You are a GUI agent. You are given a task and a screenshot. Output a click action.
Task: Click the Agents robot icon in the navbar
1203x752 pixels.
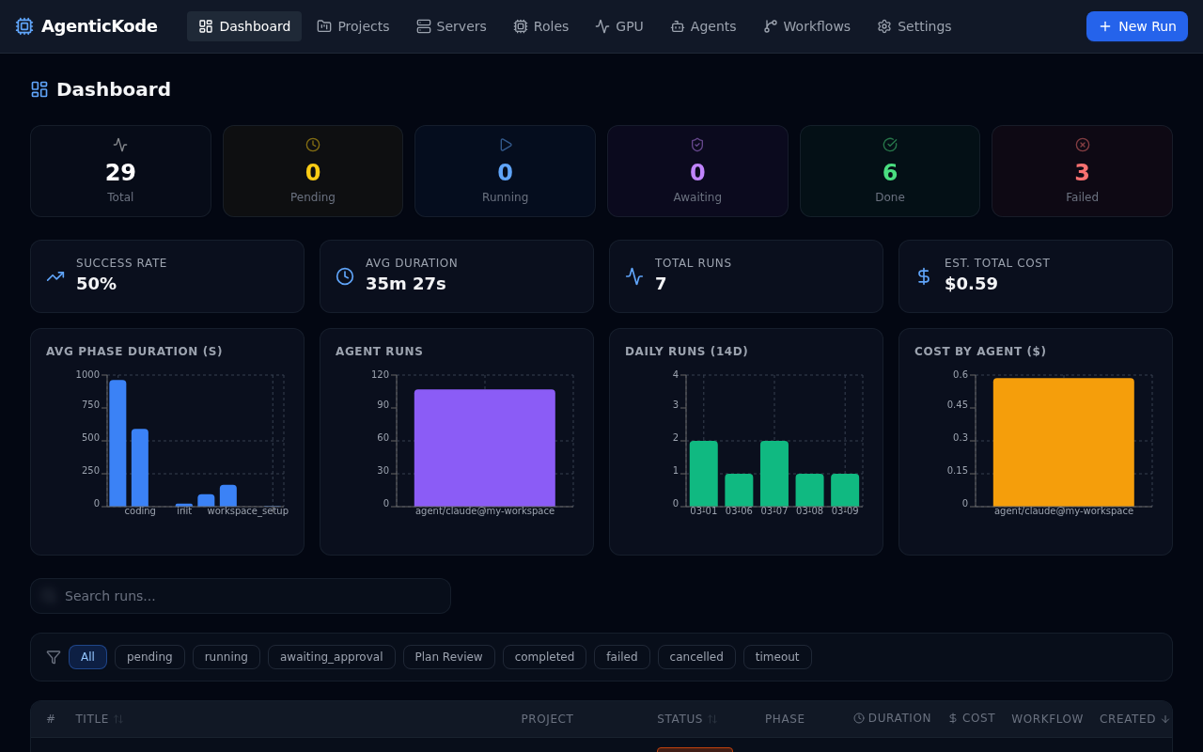[677, 26]
